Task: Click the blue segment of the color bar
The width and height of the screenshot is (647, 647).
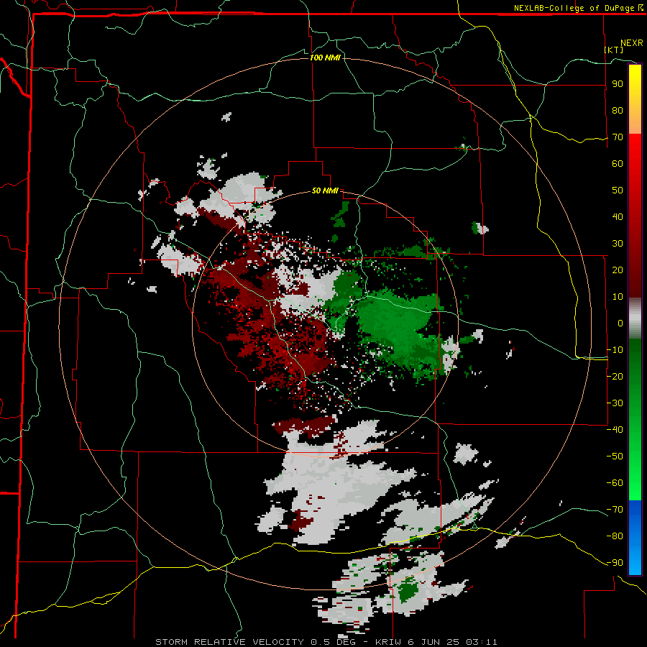Action: pyautogui.click(x=635, y=537)
